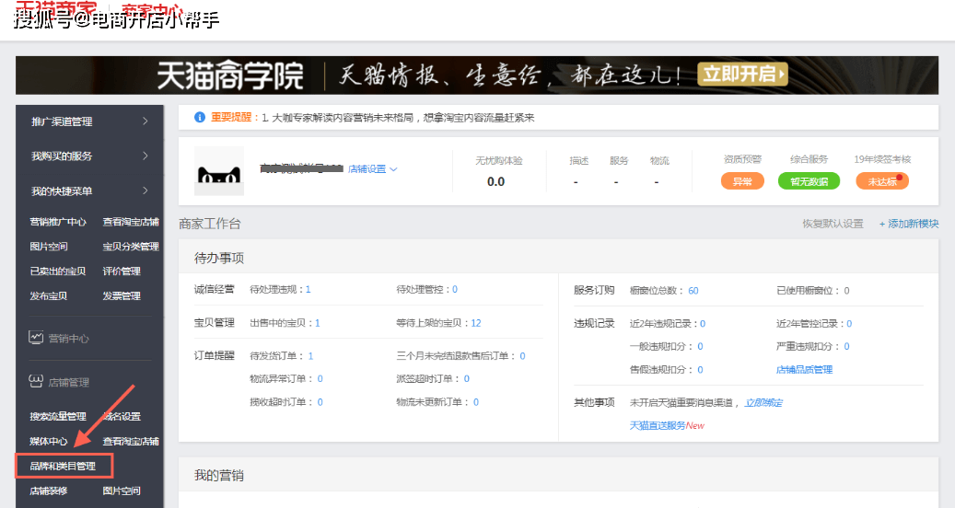Open the 待处理管控 count 0
The image size is (955, 508).
tap(455, 290)
